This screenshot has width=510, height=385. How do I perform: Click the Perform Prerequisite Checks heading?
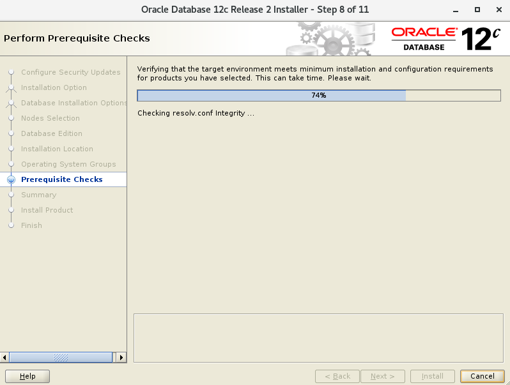coord(77,38)
